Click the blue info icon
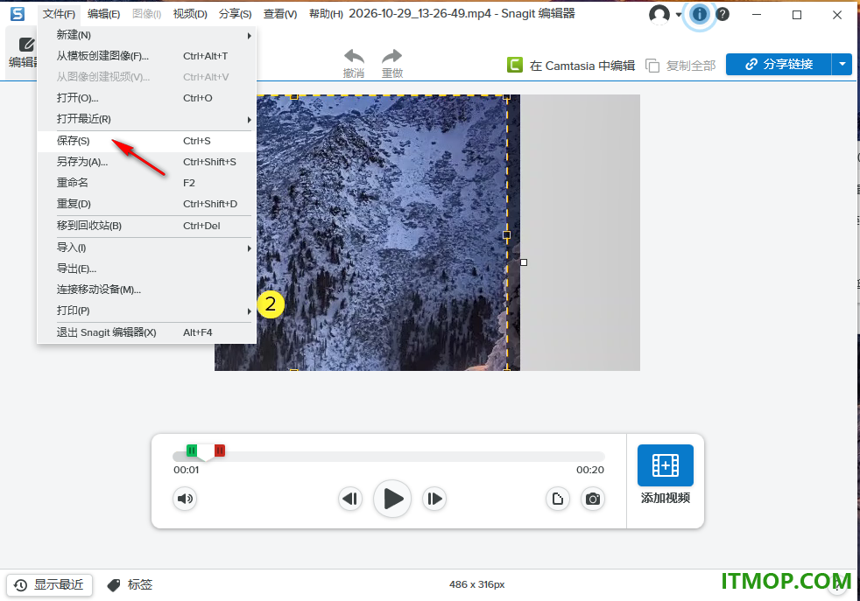This screenshot has height=601, width=860. (x=700, y=14)
